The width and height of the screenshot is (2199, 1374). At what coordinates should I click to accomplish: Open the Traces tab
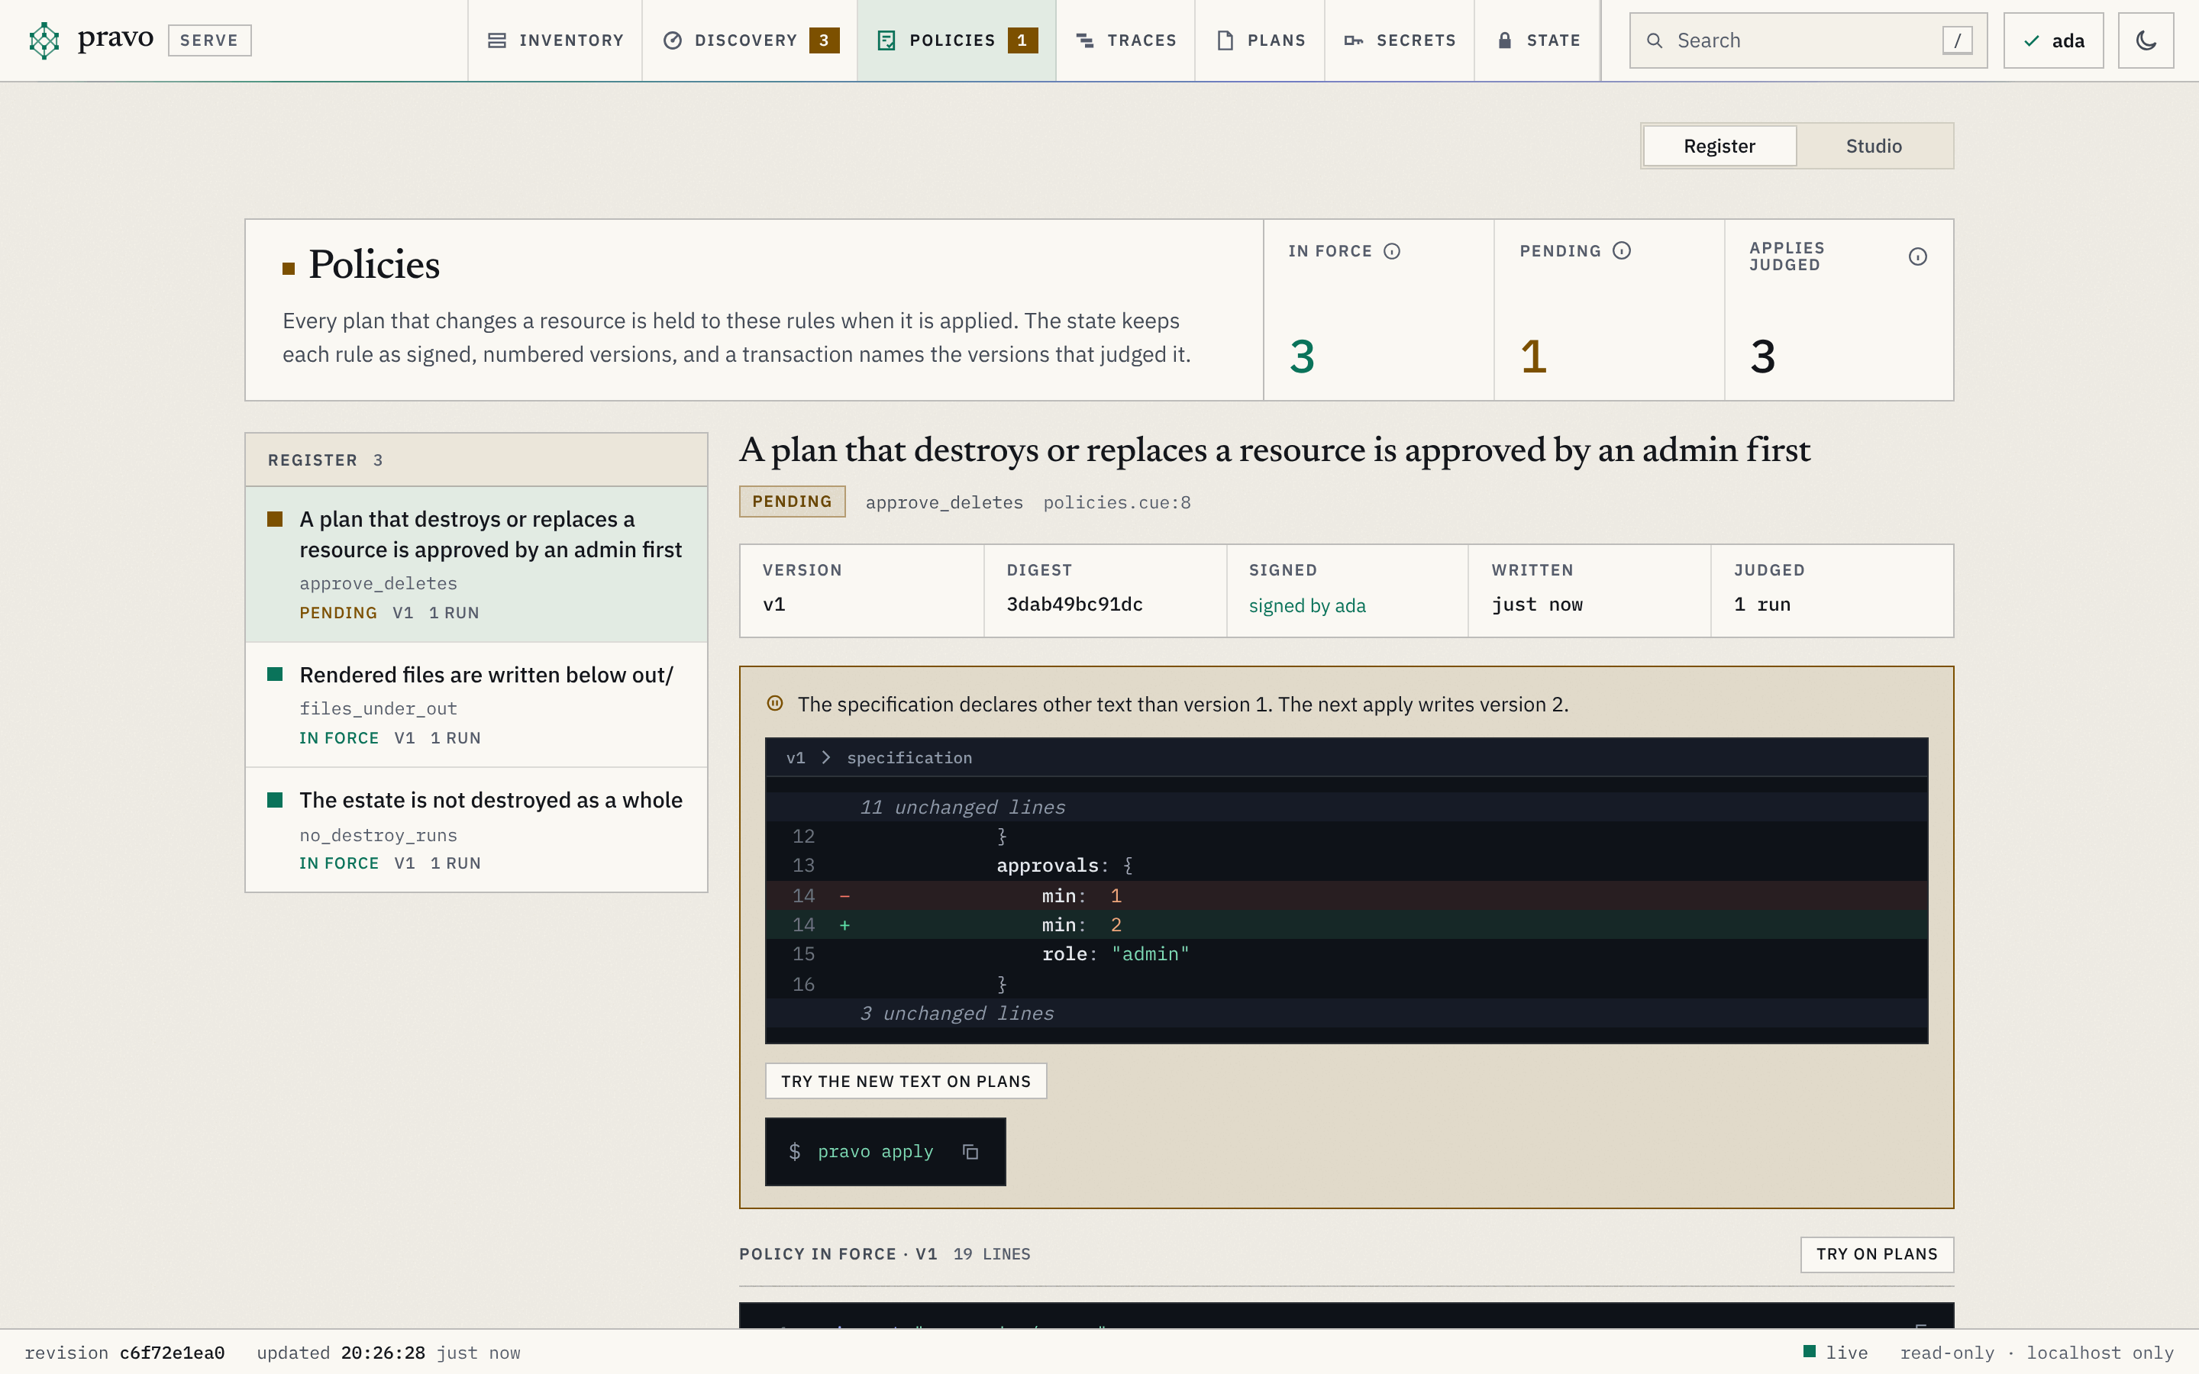(1125, 40)
